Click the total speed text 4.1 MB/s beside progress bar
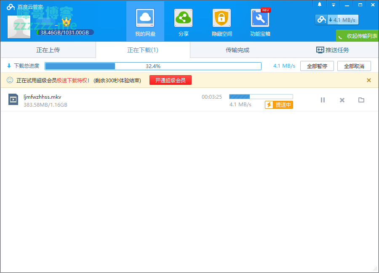The width and height of the screenshot is (379, 273). click(x=284, y=66)
